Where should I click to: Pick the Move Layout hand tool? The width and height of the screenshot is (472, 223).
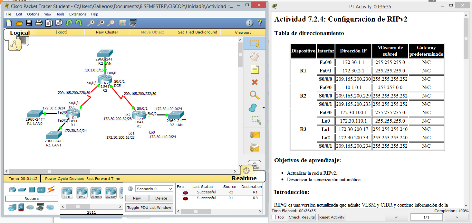click(255, 57)
